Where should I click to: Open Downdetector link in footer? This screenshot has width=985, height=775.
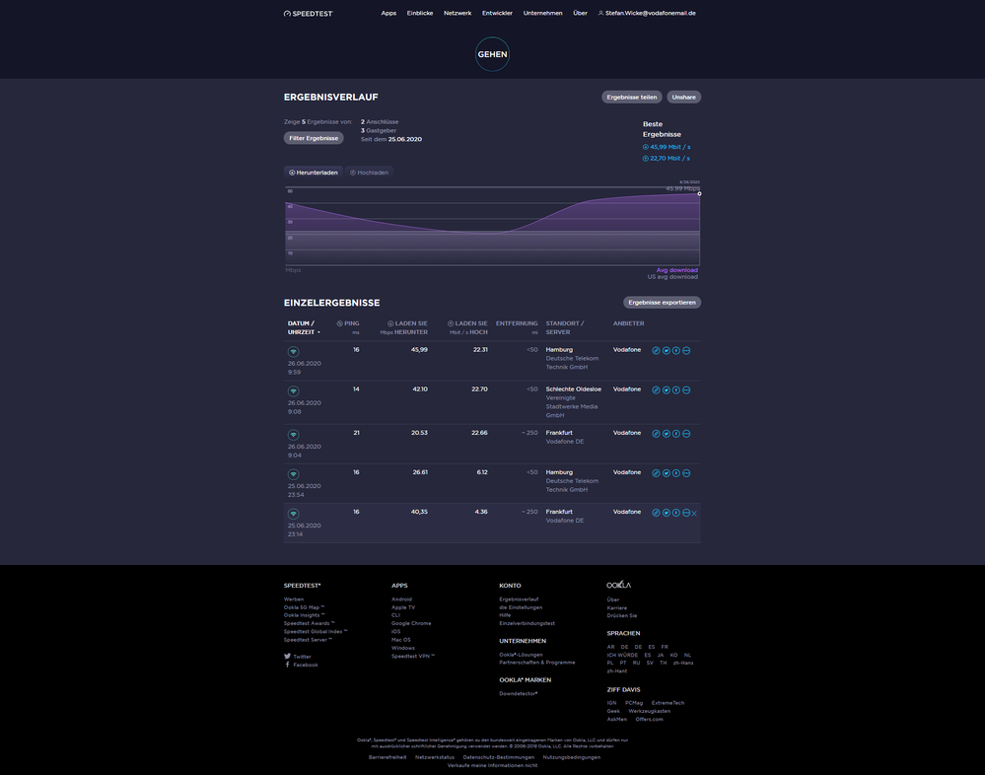point(519,694)
